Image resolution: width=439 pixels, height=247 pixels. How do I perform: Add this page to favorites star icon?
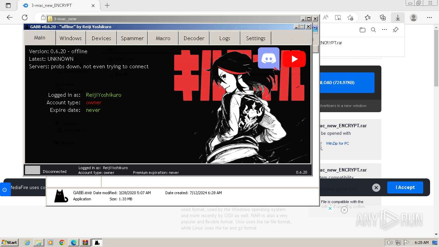[350, 17]
